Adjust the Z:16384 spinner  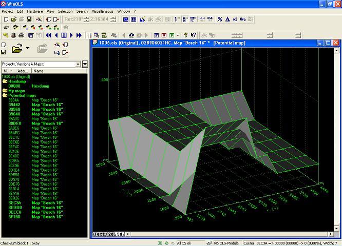[113, 19]
